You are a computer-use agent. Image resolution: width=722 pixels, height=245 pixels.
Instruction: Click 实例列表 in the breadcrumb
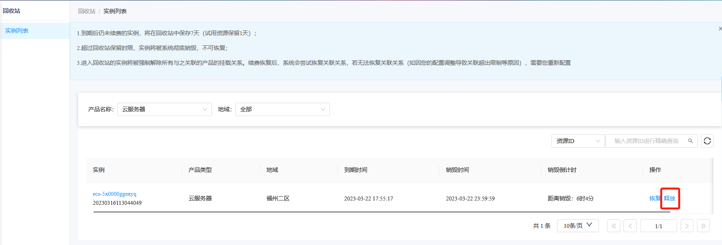tap(115, 11)
